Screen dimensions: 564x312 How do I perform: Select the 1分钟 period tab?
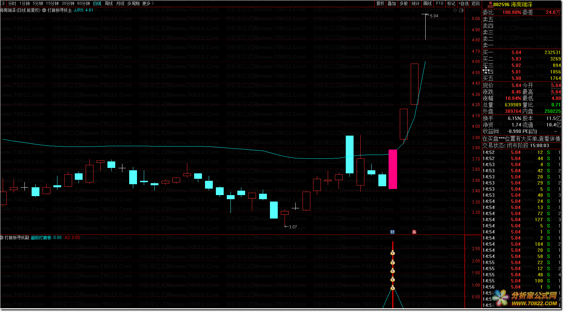24,3
